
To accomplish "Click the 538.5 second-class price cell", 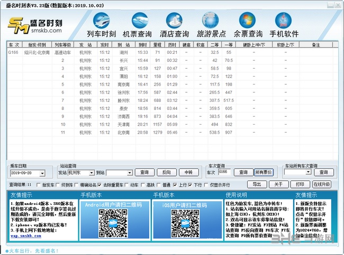I will coord(214,133).
